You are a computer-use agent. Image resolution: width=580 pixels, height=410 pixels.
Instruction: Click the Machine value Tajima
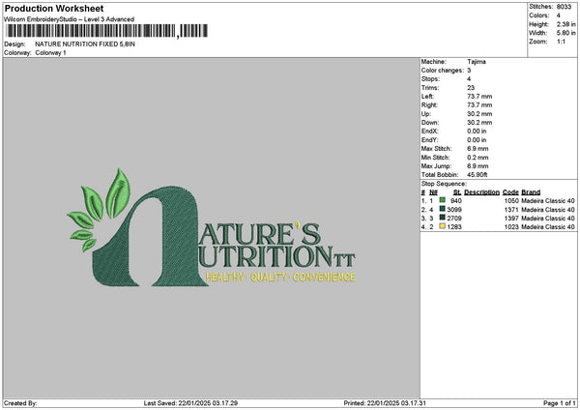pos(477,62)
